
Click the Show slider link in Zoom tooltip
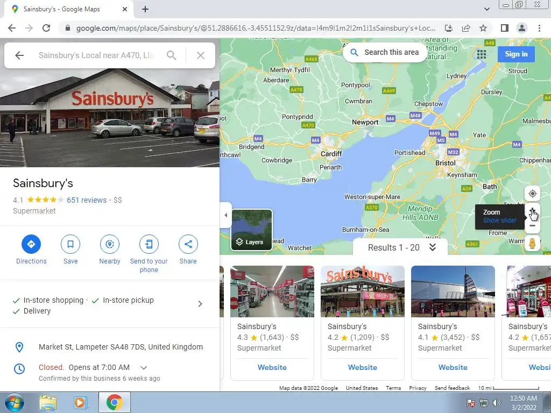pyautogui.click(x=499, y=220)
